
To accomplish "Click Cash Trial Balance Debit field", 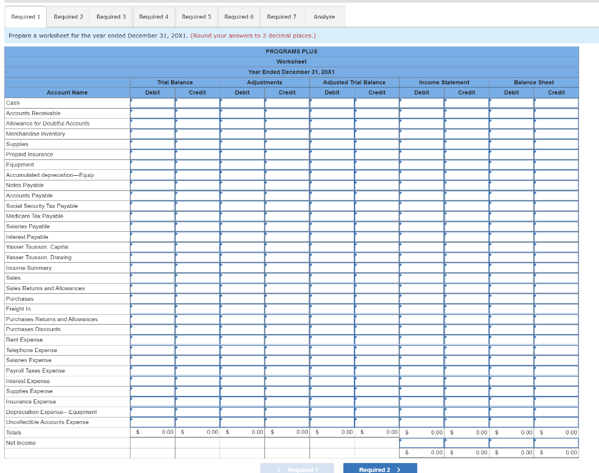I will pyautogui.click(x=153, y=103).
